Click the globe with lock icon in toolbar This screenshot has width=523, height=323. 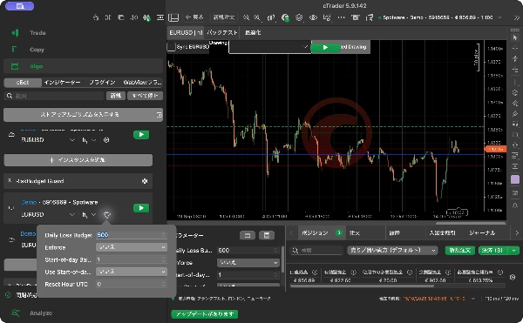[x=285, y=17]
